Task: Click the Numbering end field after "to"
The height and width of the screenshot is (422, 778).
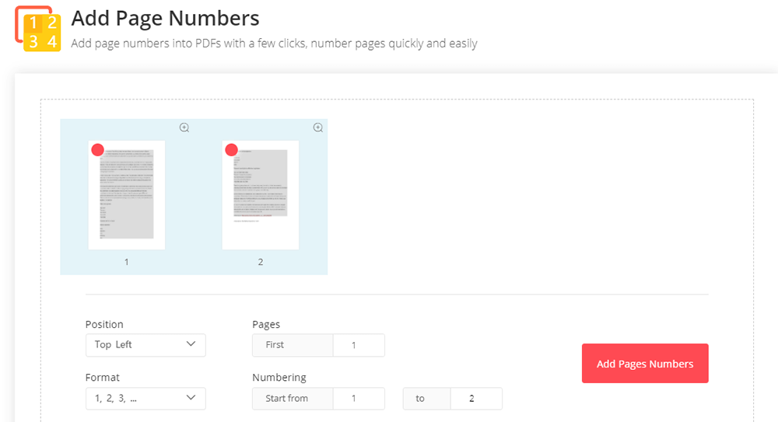Action: tap(475, 399)
